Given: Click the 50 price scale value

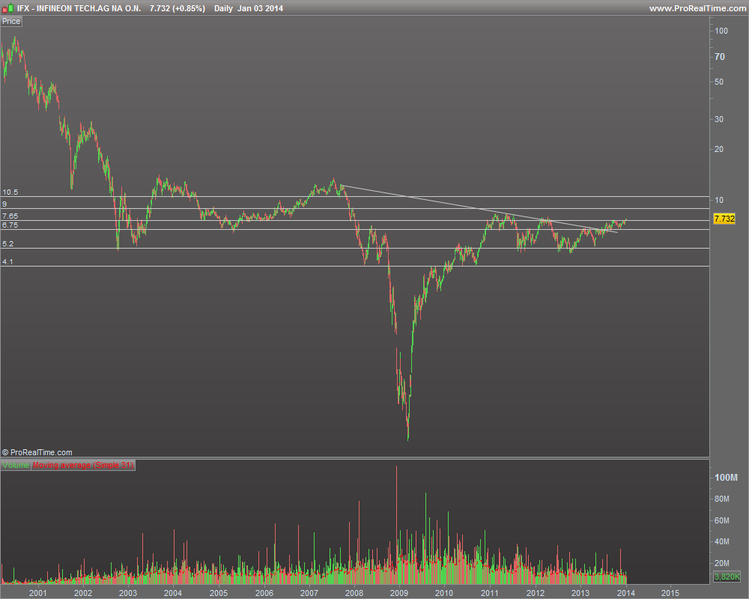Looking at the screenshot, I should click(719, 82).
